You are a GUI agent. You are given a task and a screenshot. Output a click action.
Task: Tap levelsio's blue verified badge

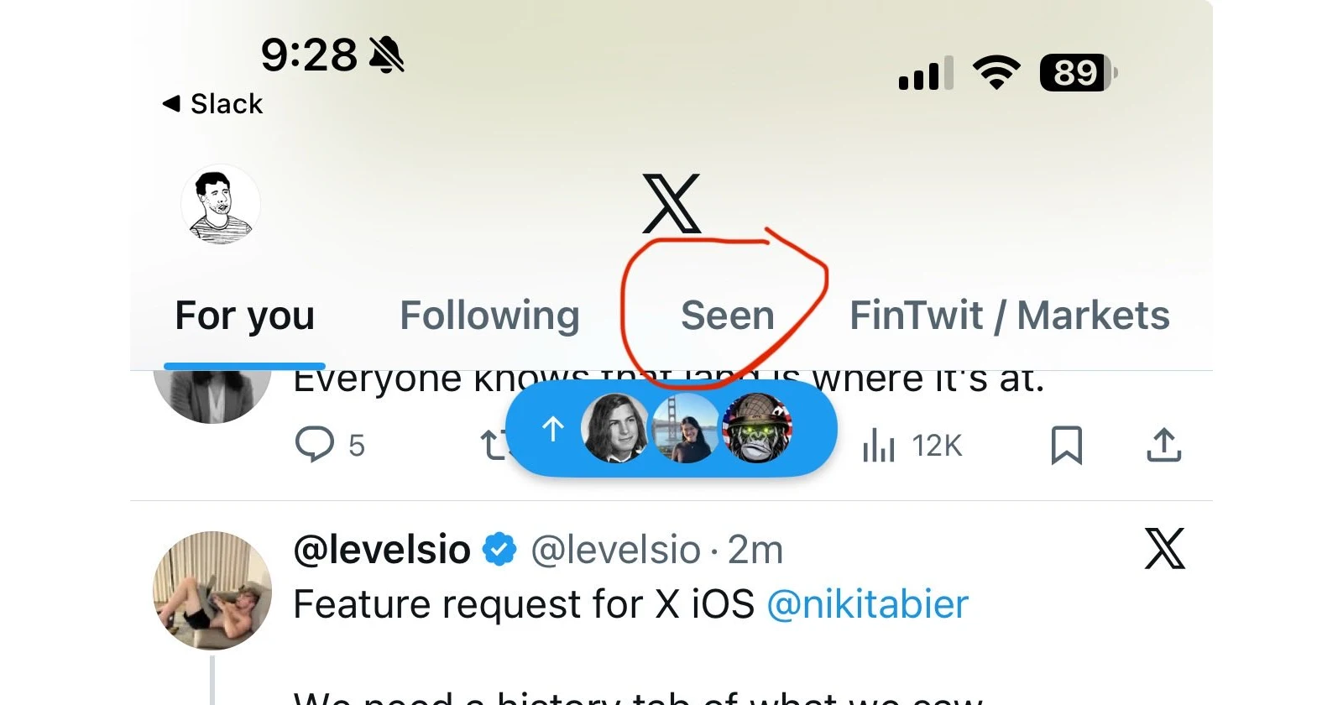pyautogui.click(x=500, y=551)
